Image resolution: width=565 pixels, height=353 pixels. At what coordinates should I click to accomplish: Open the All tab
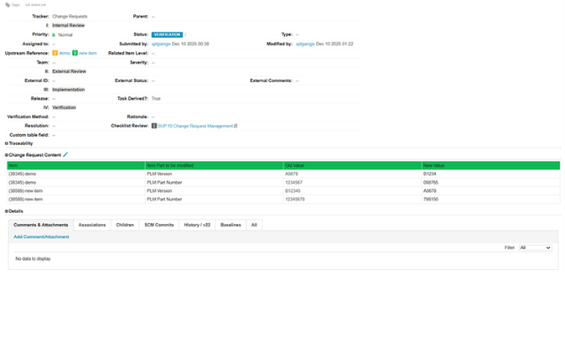254,225
